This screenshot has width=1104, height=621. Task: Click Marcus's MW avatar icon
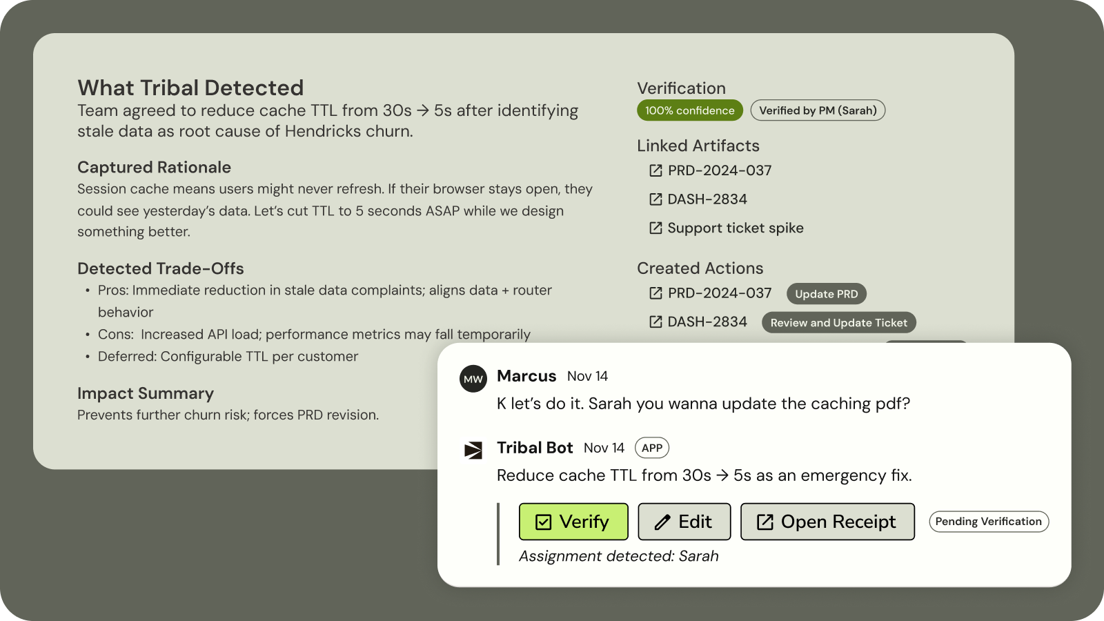coord(473,378)
